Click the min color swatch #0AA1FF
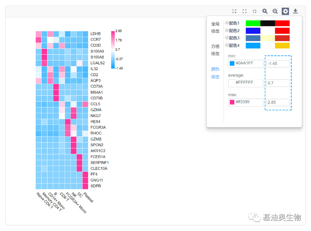Image resolution: width=311 pixels, height=231 pixels. [x=232, y=63]
